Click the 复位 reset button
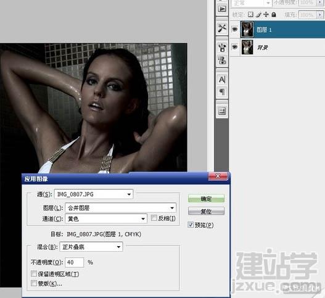 206,212
